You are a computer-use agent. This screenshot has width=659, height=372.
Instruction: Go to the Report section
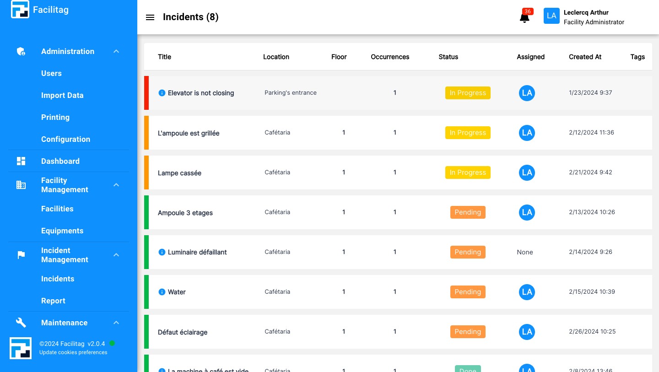pos(53,301)
